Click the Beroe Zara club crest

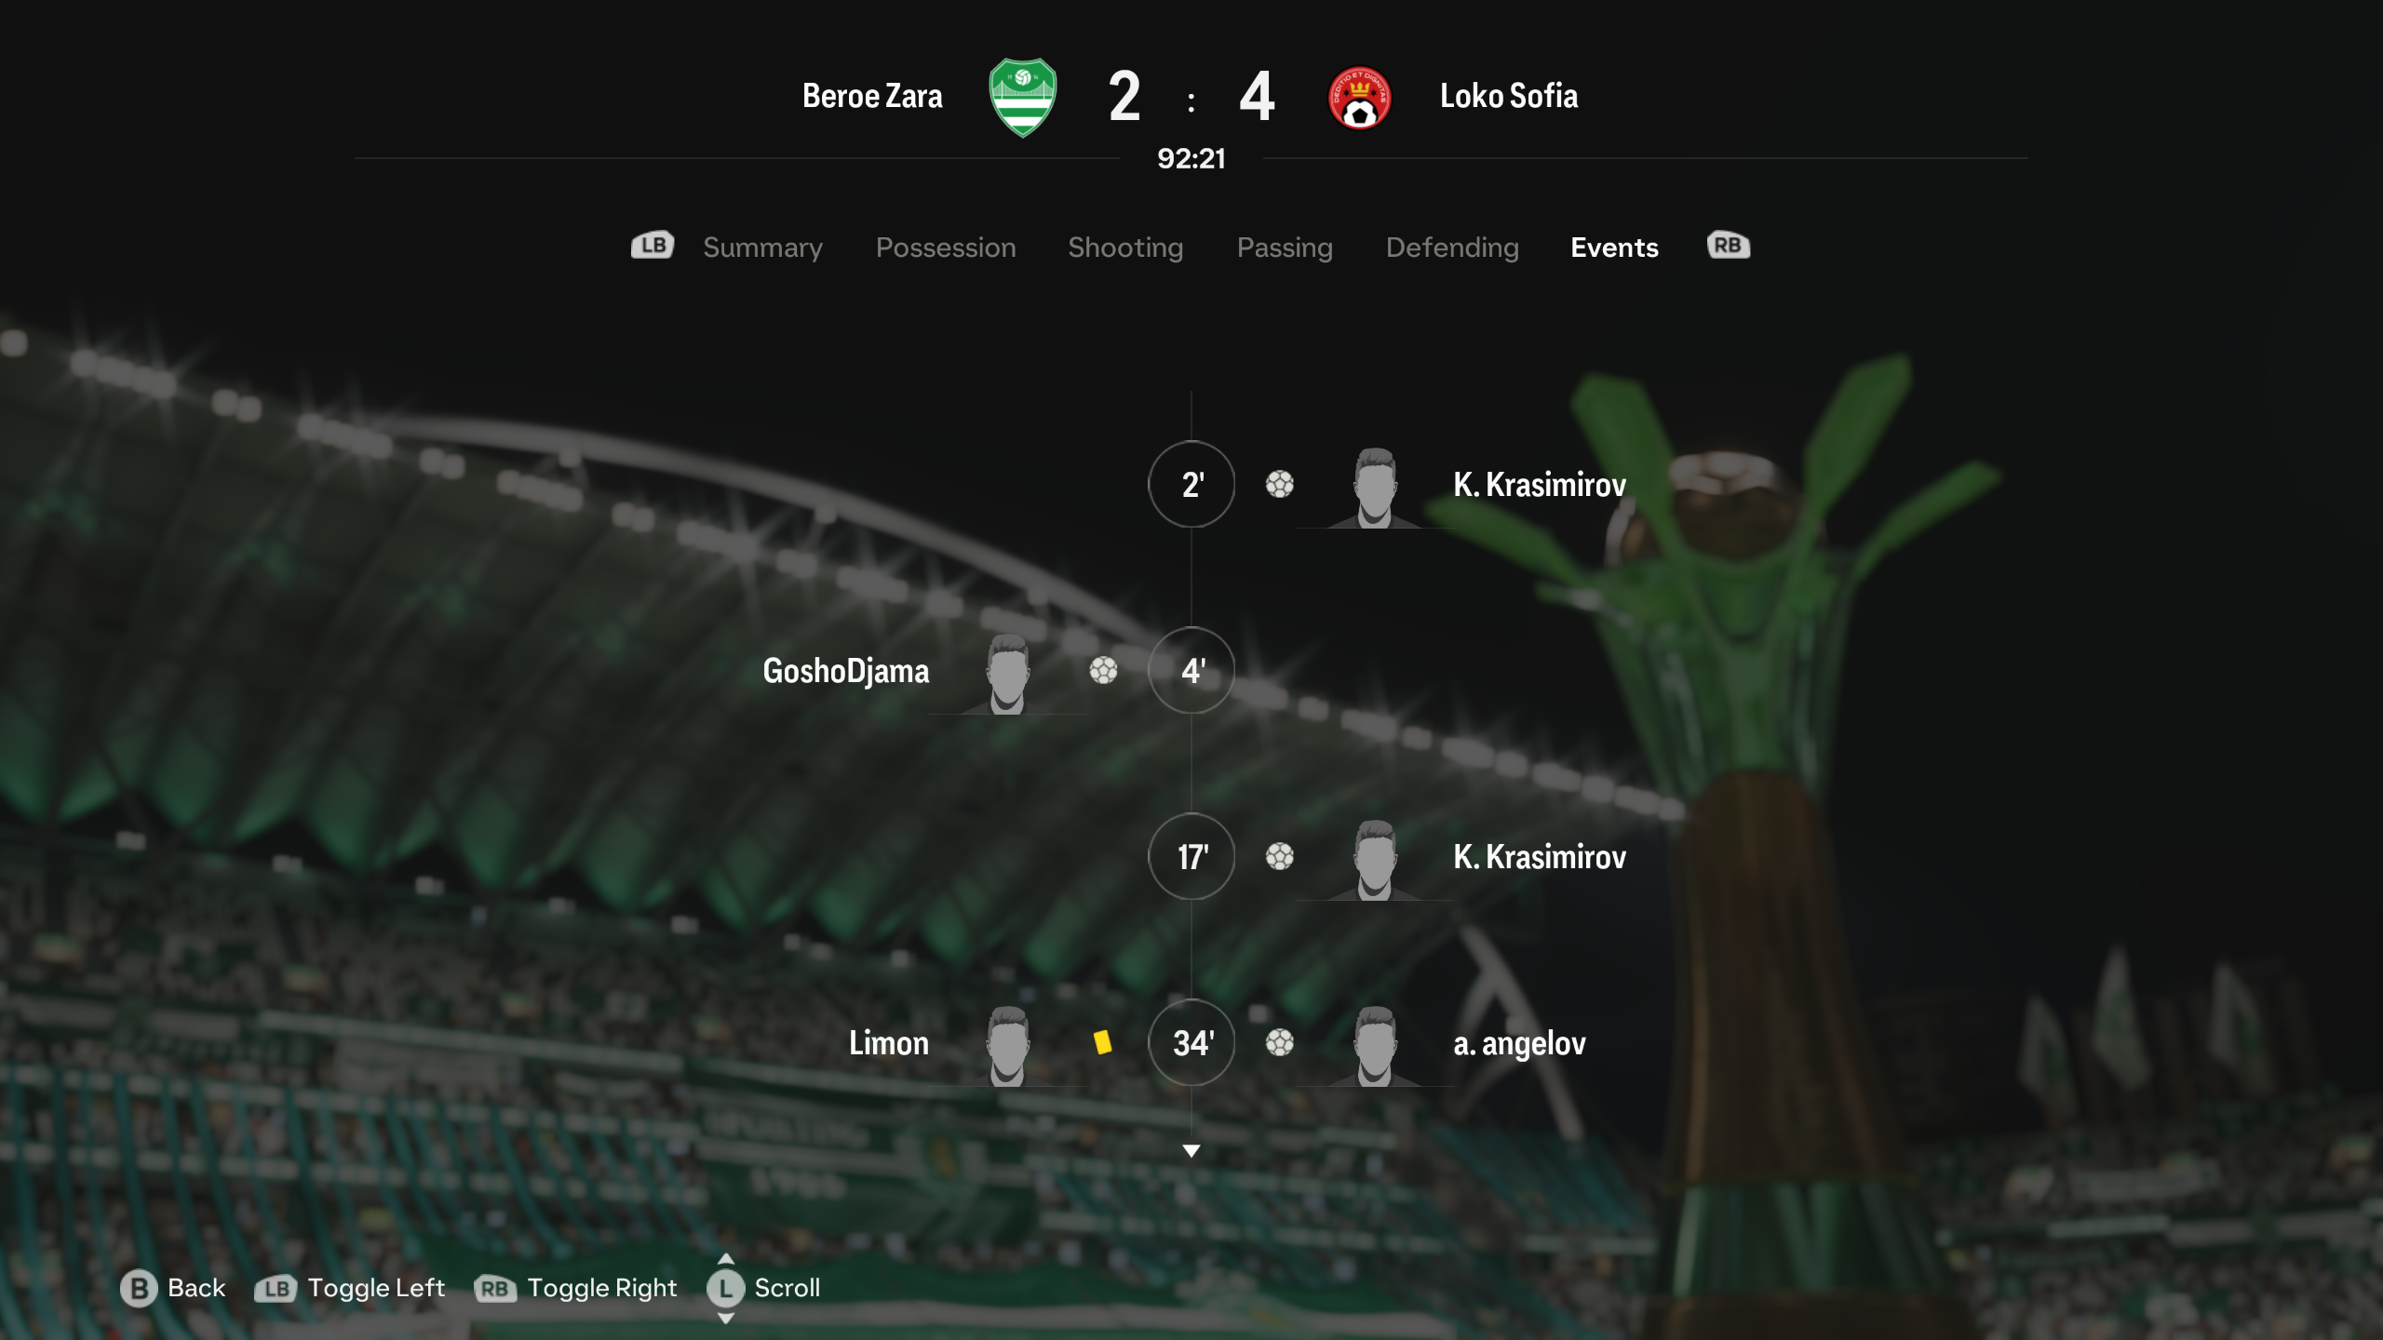tap(1022, 97)
